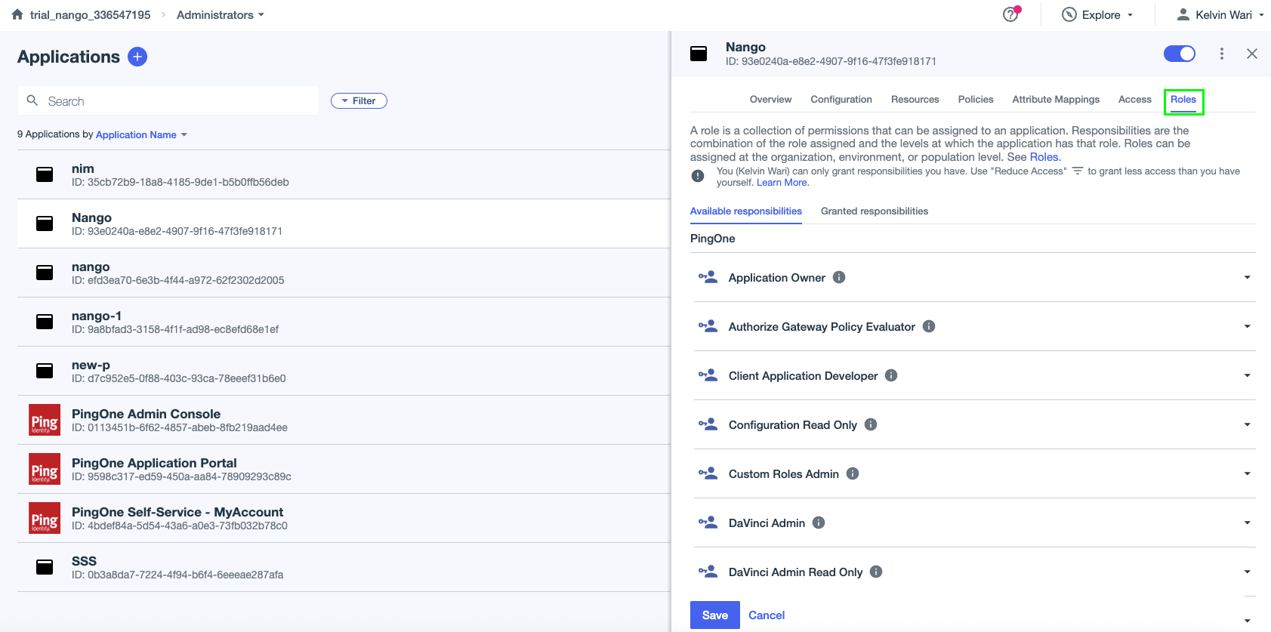Click the SSS application icon
Image resolution: width=1271 pixels, height=632 pixels.
point(45,567)
